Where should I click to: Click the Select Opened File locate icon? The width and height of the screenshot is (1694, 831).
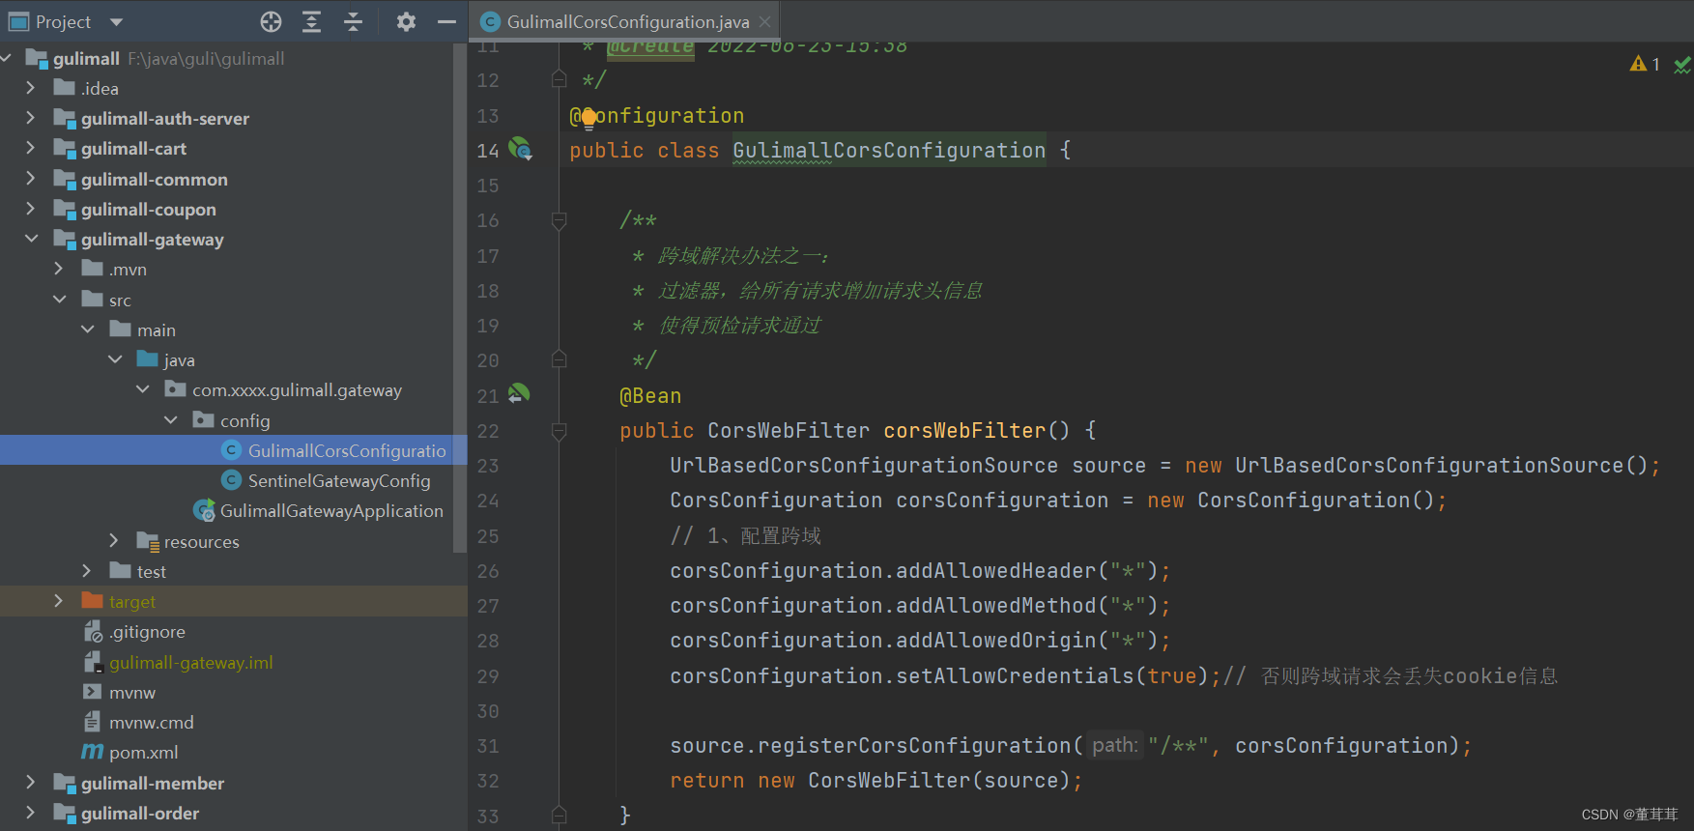[x=272, y=21]
